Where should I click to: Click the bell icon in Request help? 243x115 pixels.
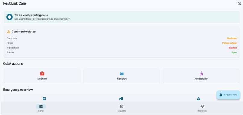pos(221,95)
